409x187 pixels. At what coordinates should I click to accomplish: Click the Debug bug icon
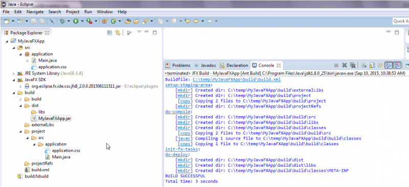[62, 21]
